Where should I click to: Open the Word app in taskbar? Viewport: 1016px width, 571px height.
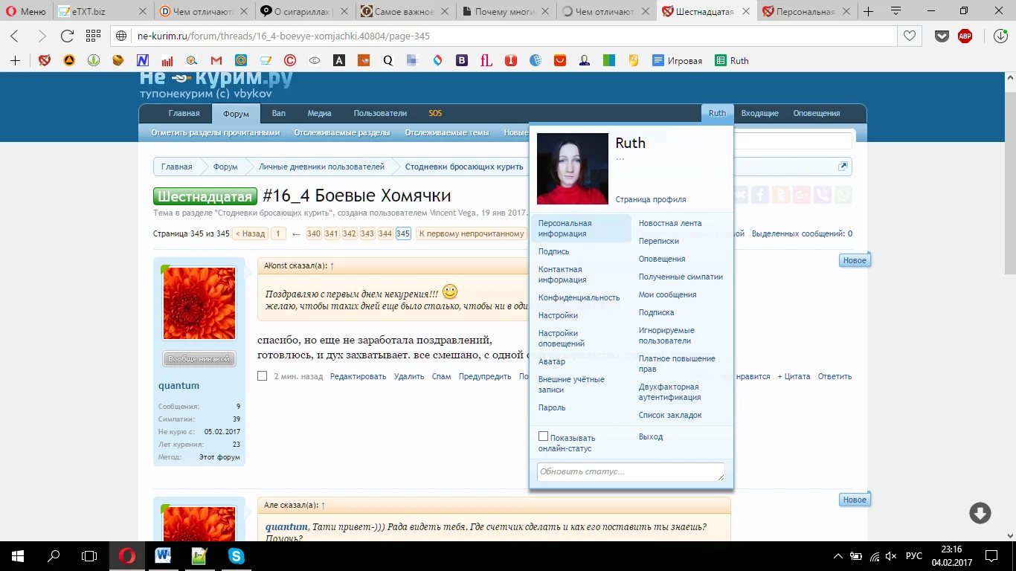coord(163,555)
